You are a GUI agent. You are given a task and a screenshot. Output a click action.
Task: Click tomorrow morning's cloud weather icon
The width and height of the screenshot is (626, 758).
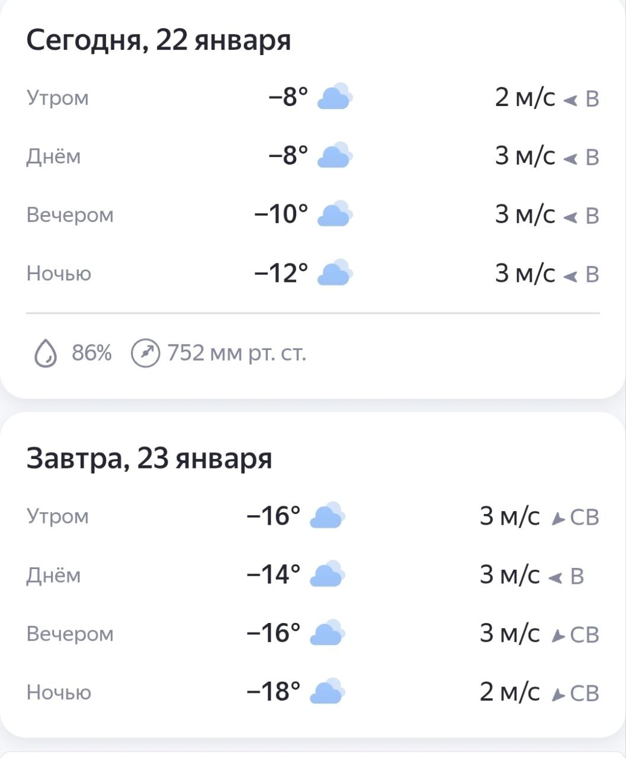tap(327, 516)
